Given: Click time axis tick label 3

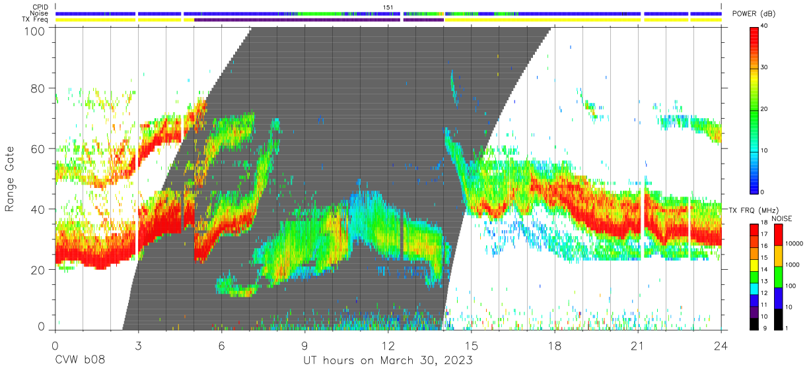Looking at the screenshot, I should (x=138, y=346).
